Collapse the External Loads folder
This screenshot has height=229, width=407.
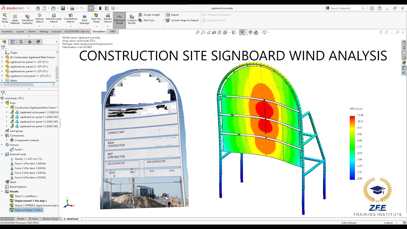point(2,154)
